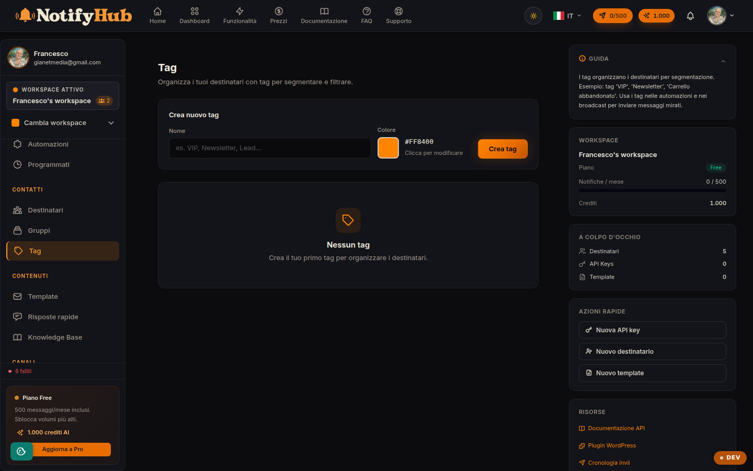Click the Guida info icon
Screen dimensions: 753x471
(583, 59)
